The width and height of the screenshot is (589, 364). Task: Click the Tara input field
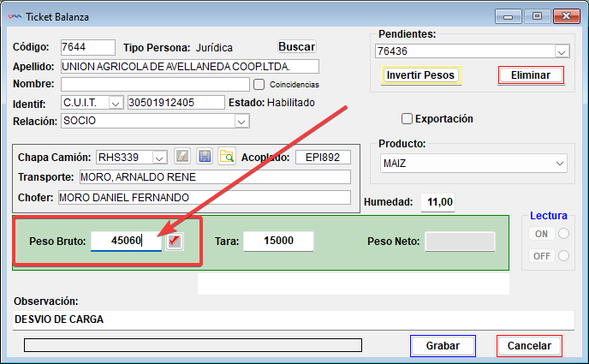click(278, 242)
